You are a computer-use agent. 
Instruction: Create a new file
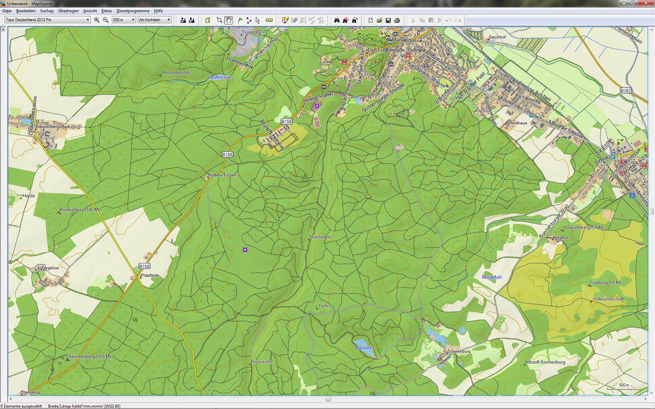[369, 20]
